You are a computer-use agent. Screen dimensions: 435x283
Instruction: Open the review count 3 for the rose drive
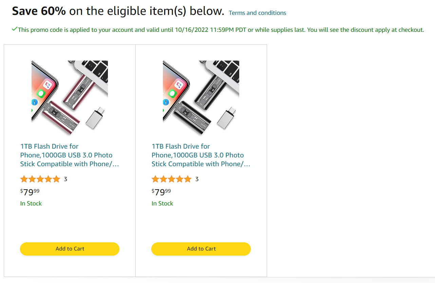[65, 179]
